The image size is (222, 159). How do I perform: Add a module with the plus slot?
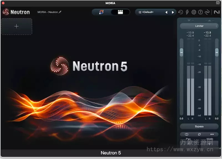pos(17,26)
